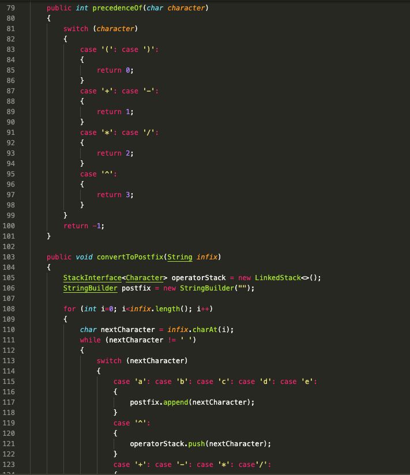Click line number 79 in gutter

10,8
